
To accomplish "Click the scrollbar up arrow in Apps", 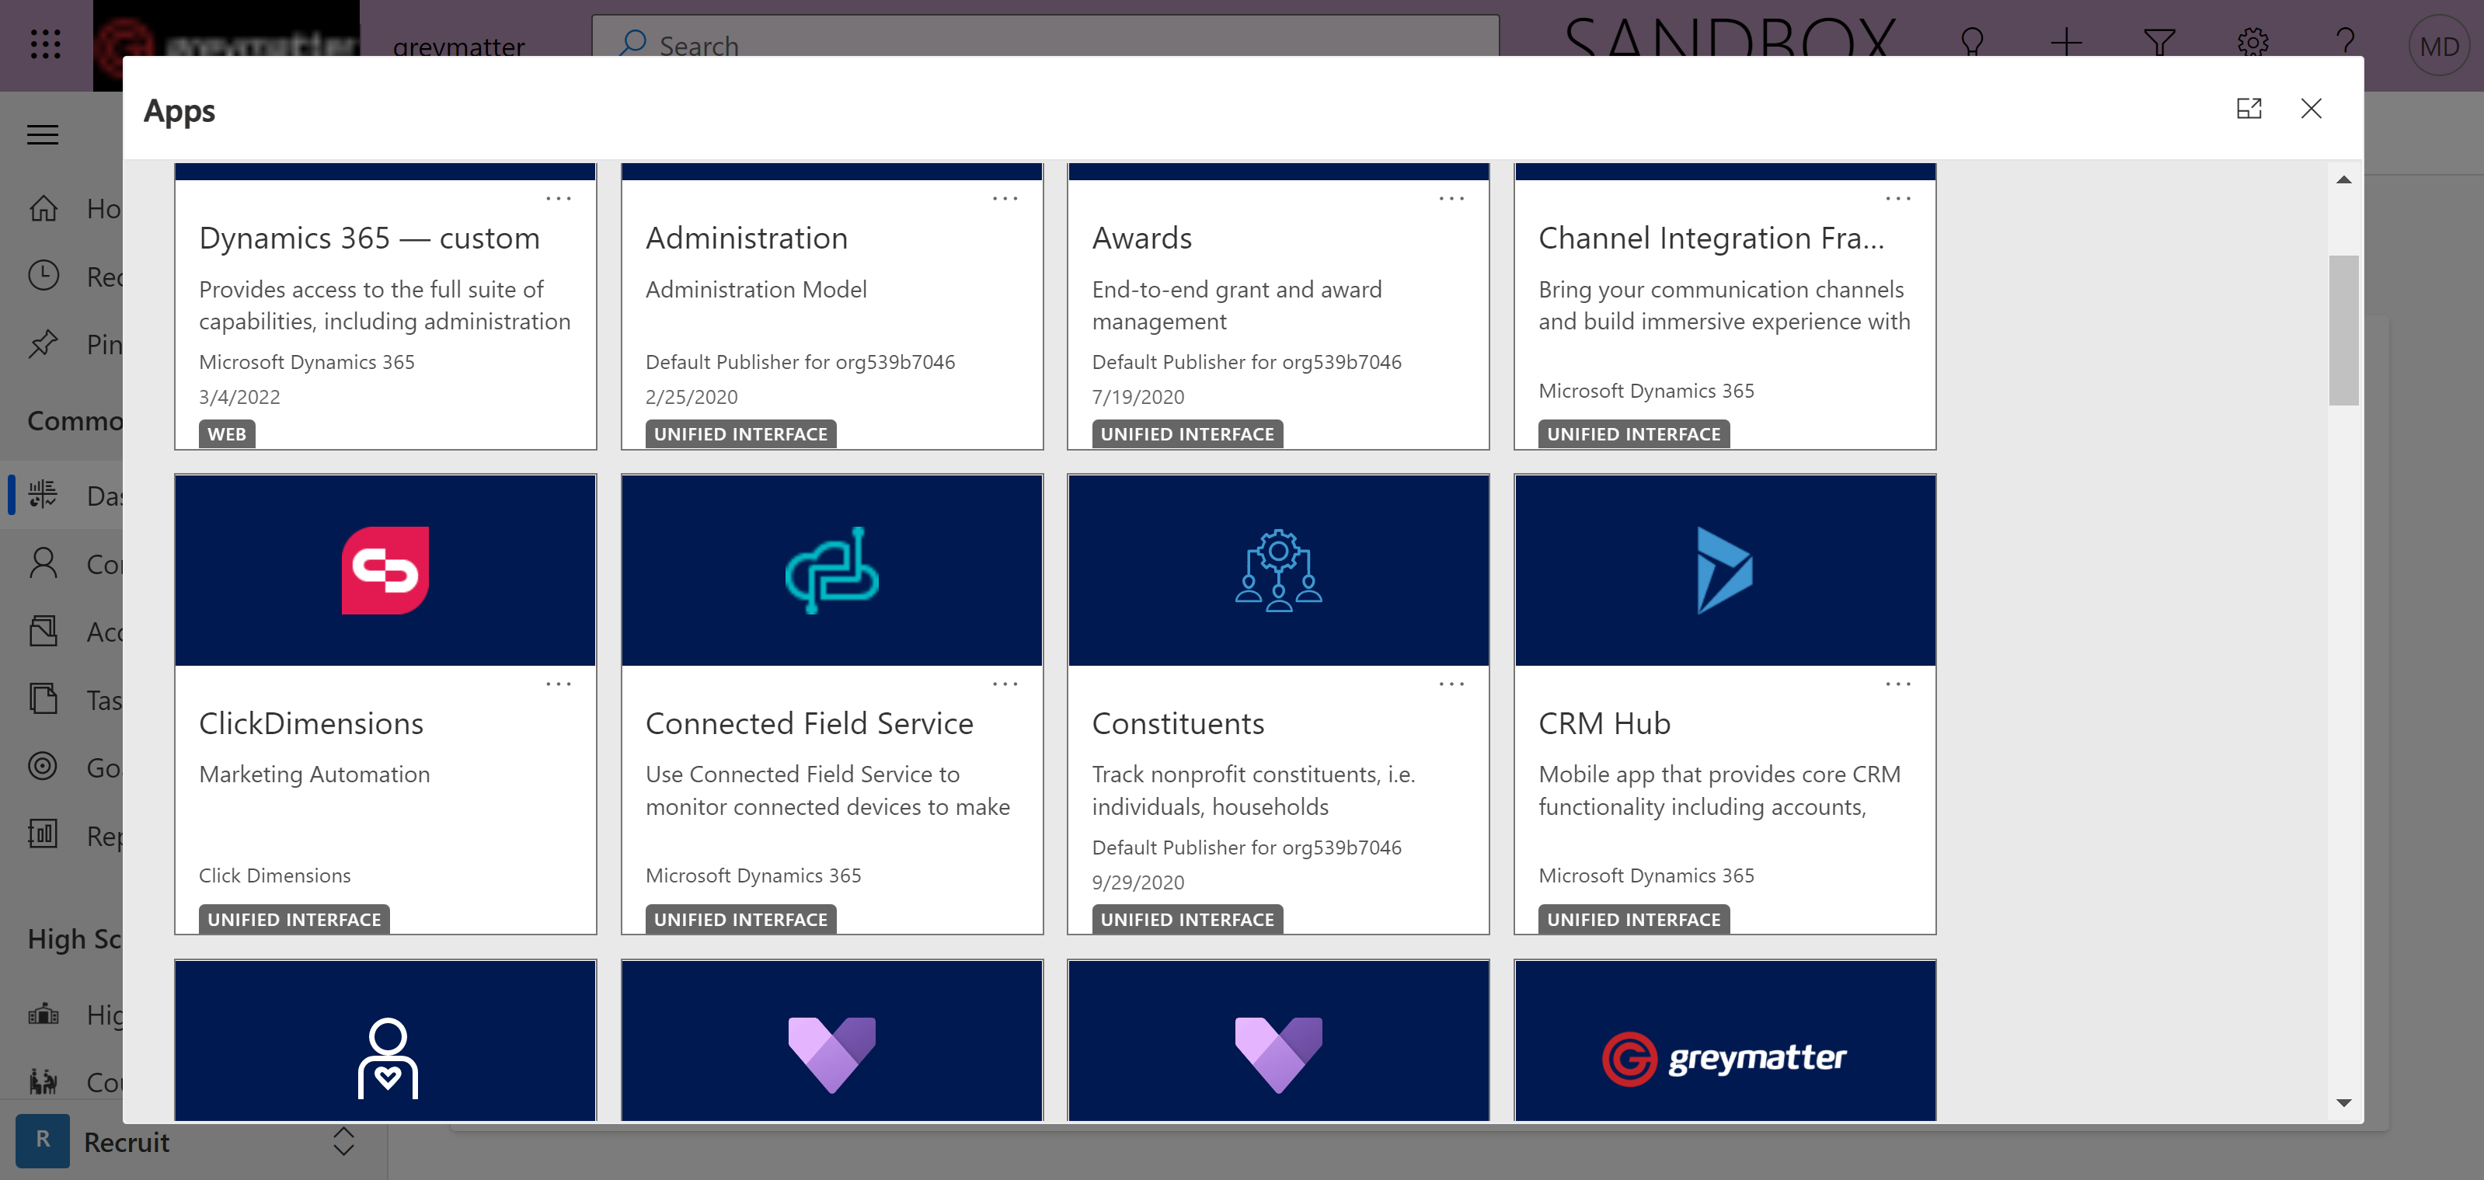I will [2343, 179].
